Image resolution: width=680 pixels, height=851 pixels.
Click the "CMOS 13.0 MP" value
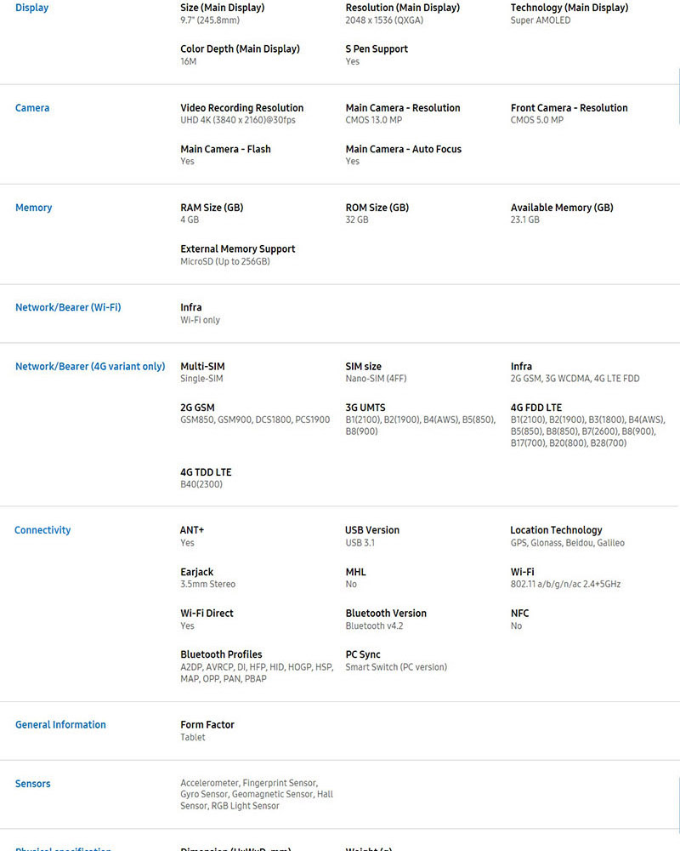374,120
